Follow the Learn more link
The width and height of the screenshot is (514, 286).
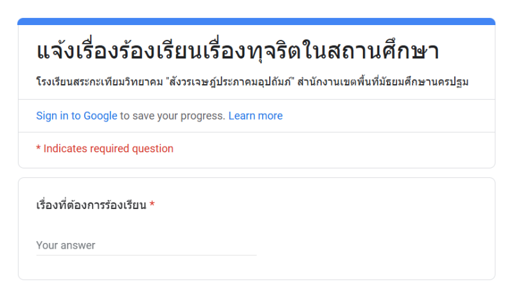[255, 116]
